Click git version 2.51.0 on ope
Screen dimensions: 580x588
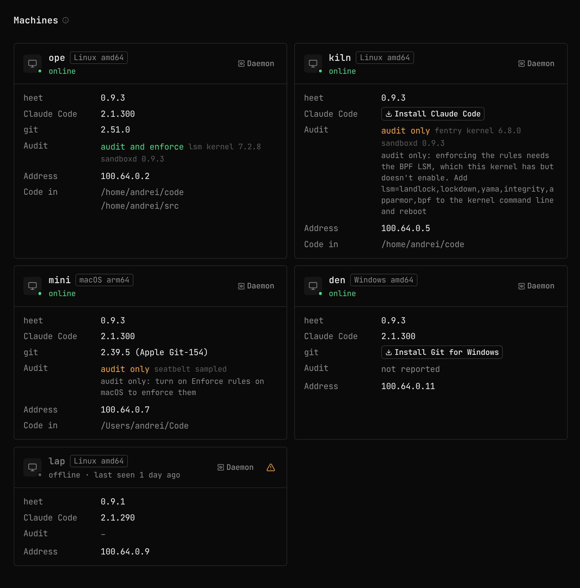(x=115, y=130)
